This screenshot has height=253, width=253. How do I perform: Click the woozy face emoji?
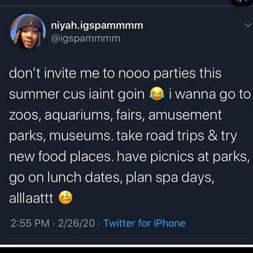point(65,198)
